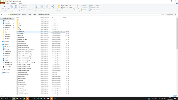This screenshot has width=178, height=100.
Task: Sort files by Änderungsdatum column header
Action: [x=45, y=17]
